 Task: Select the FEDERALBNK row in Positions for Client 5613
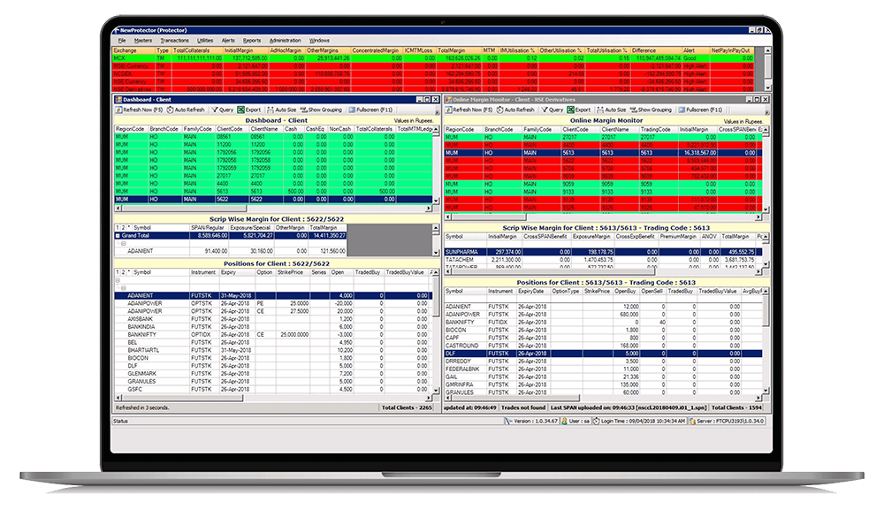(x=603, y=369)
